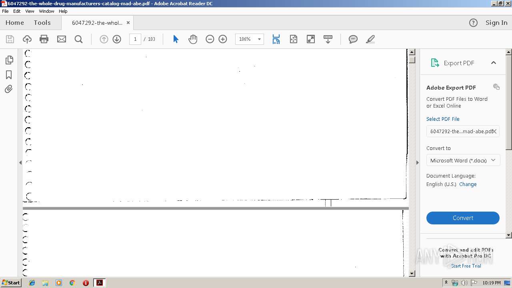Switch to the Tools tab
This screenshot has height=288, width=512.
pyautogui.click(x=42, y=23)
